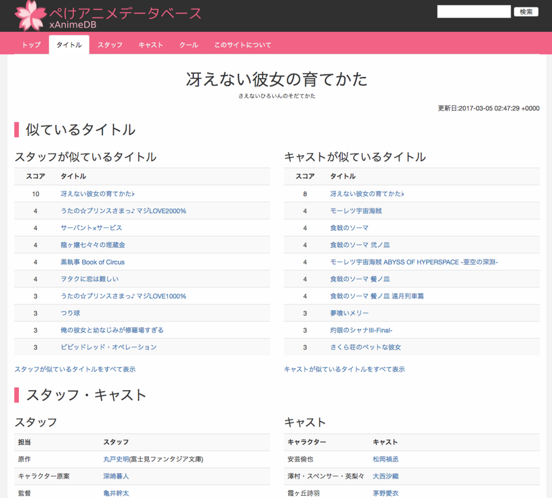Open 食戟のソーマ 餐ノ皿 link

360,279
